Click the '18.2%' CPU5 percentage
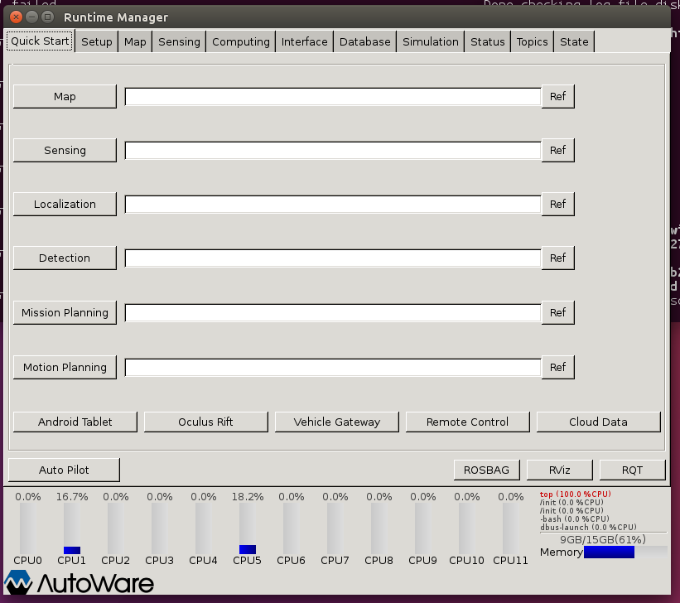The width and height of the screenshot is (680, 603). tap(247, 497)
